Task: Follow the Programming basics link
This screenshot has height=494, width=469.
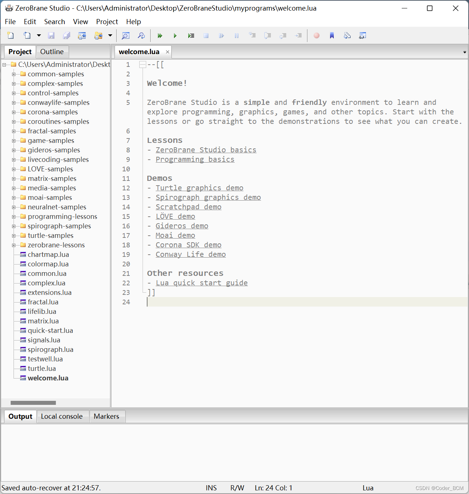Action: coord(195,160)
